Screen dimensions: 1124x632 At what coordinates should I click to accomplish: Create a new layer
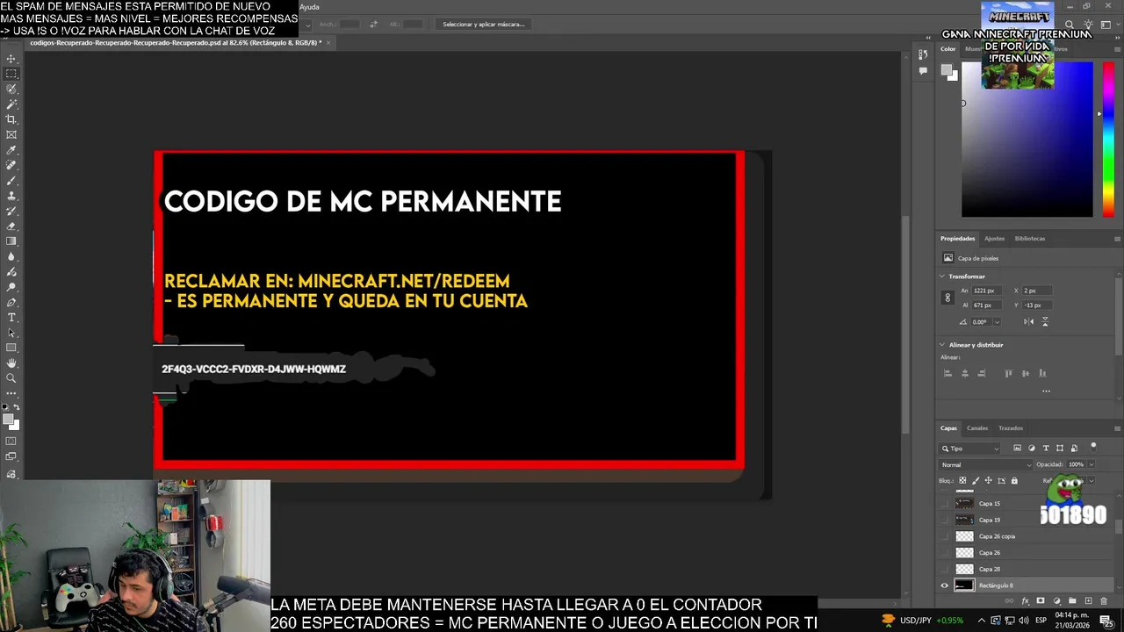[x=1088, y=601]
